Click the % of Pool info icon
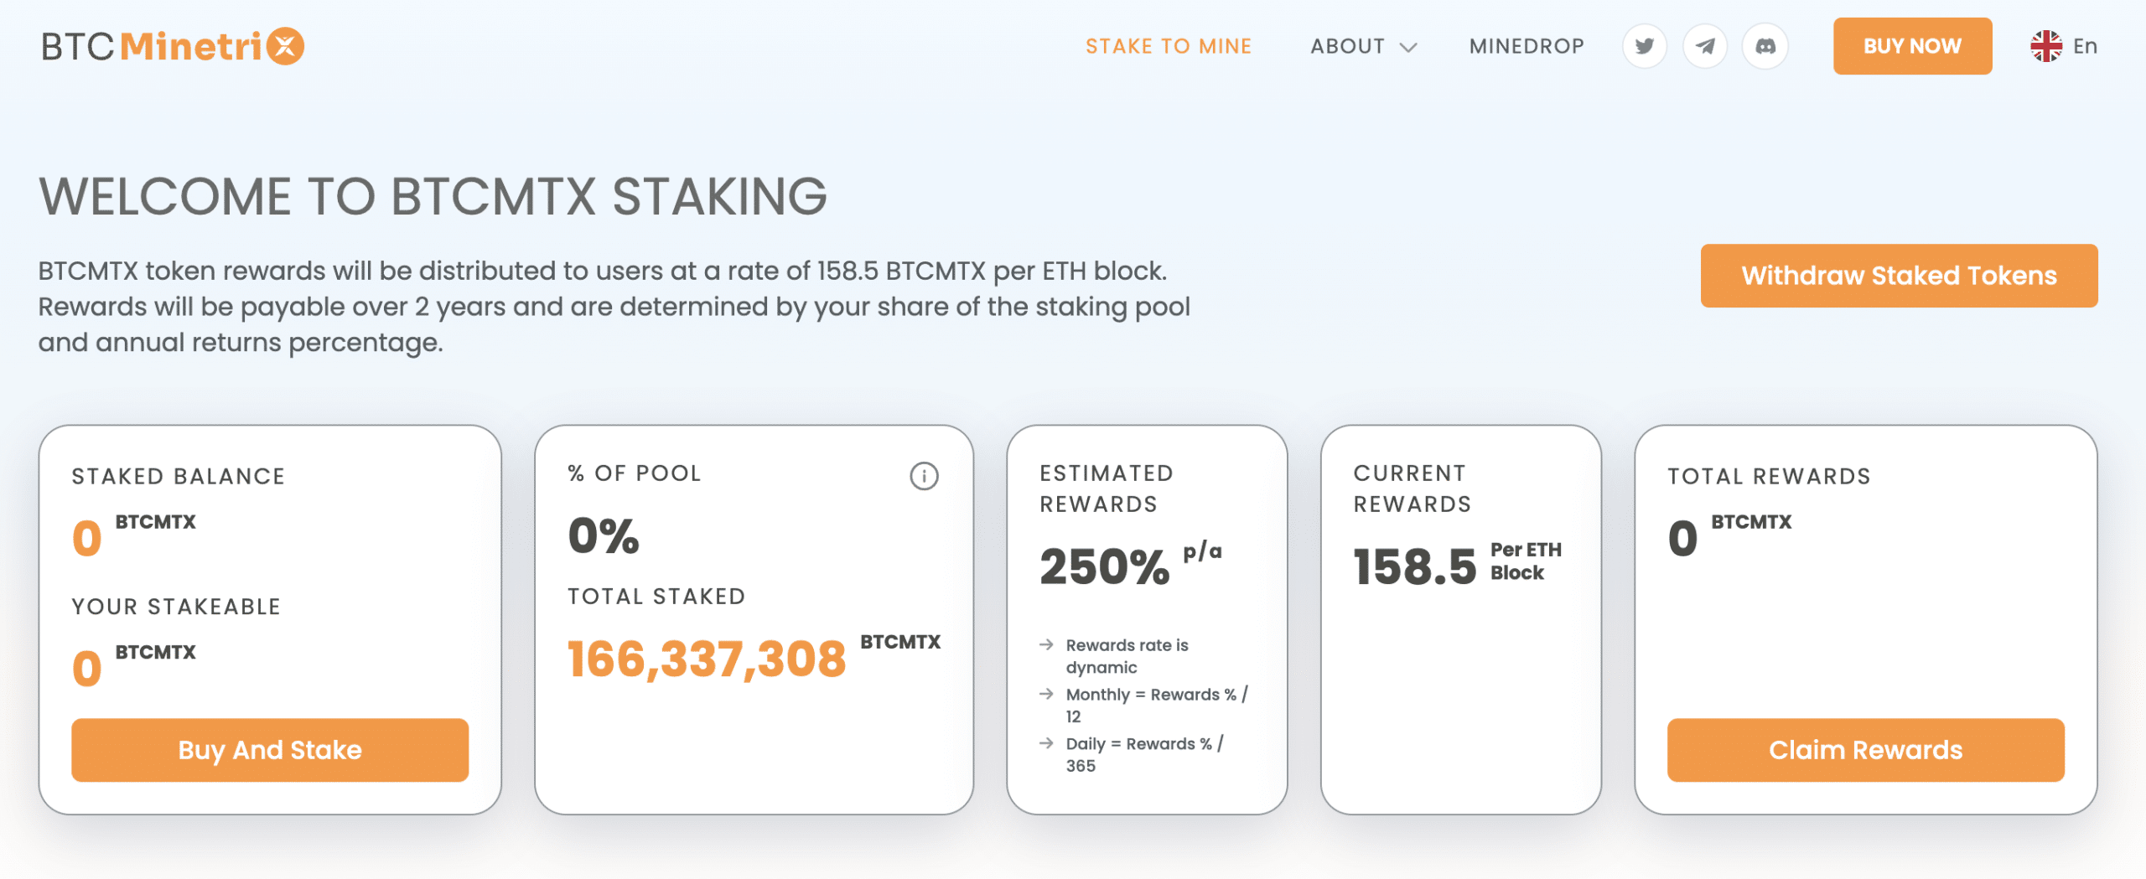The image size is (2146, 879). point(924,476)
